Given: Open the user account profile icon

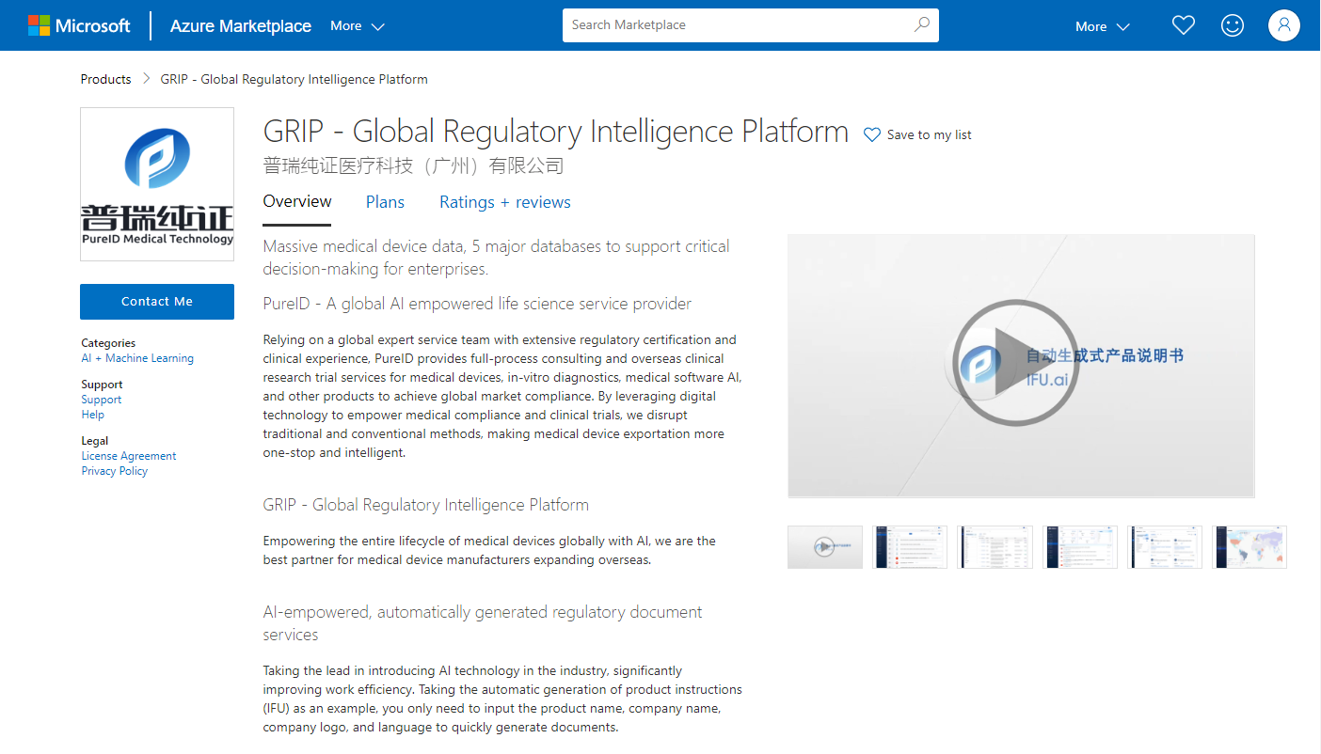Looking at the screenshot, I should click(1284, 25).
